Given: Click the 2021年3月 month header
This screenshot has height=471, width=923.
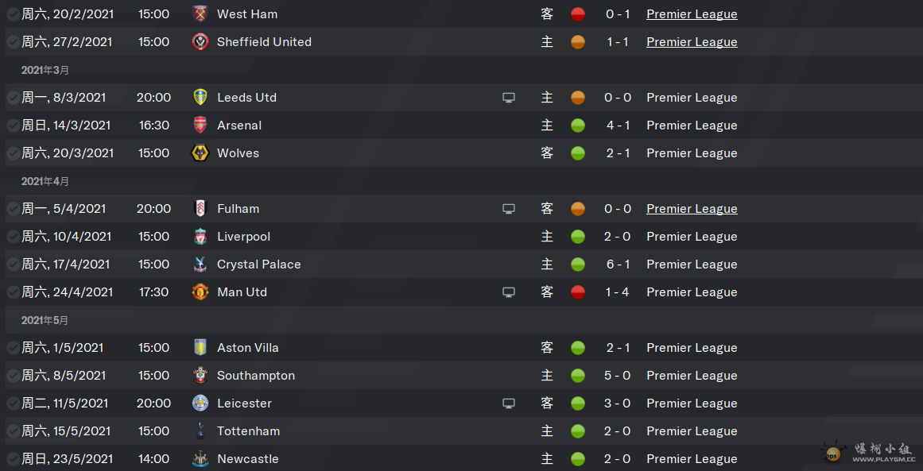Looking at the screenshot, I should 45,70.
